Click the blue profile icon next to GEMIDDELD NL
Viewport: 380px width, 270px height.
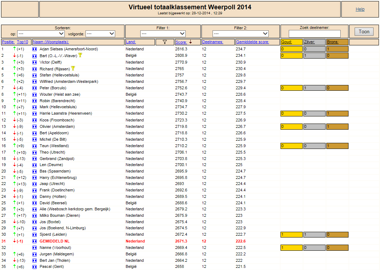tap(35, 241)
